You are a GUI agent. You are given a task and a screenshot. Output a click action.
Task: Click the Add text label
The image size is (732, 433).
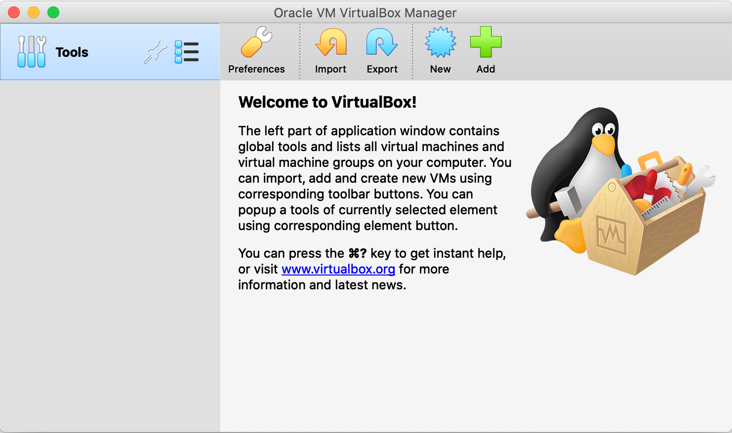[x=486, y=69]
